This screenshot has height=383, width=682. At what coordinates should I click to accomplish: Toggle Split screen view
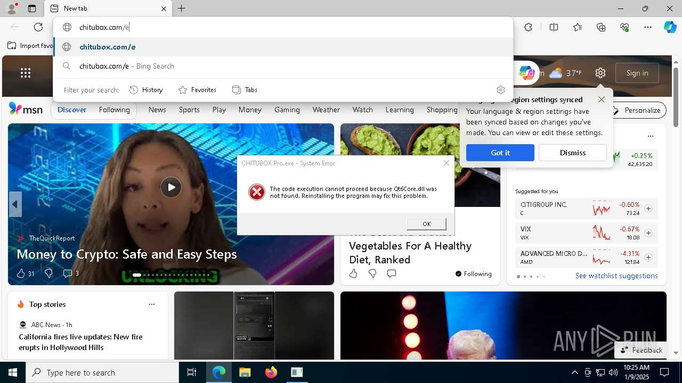(554, 27)
